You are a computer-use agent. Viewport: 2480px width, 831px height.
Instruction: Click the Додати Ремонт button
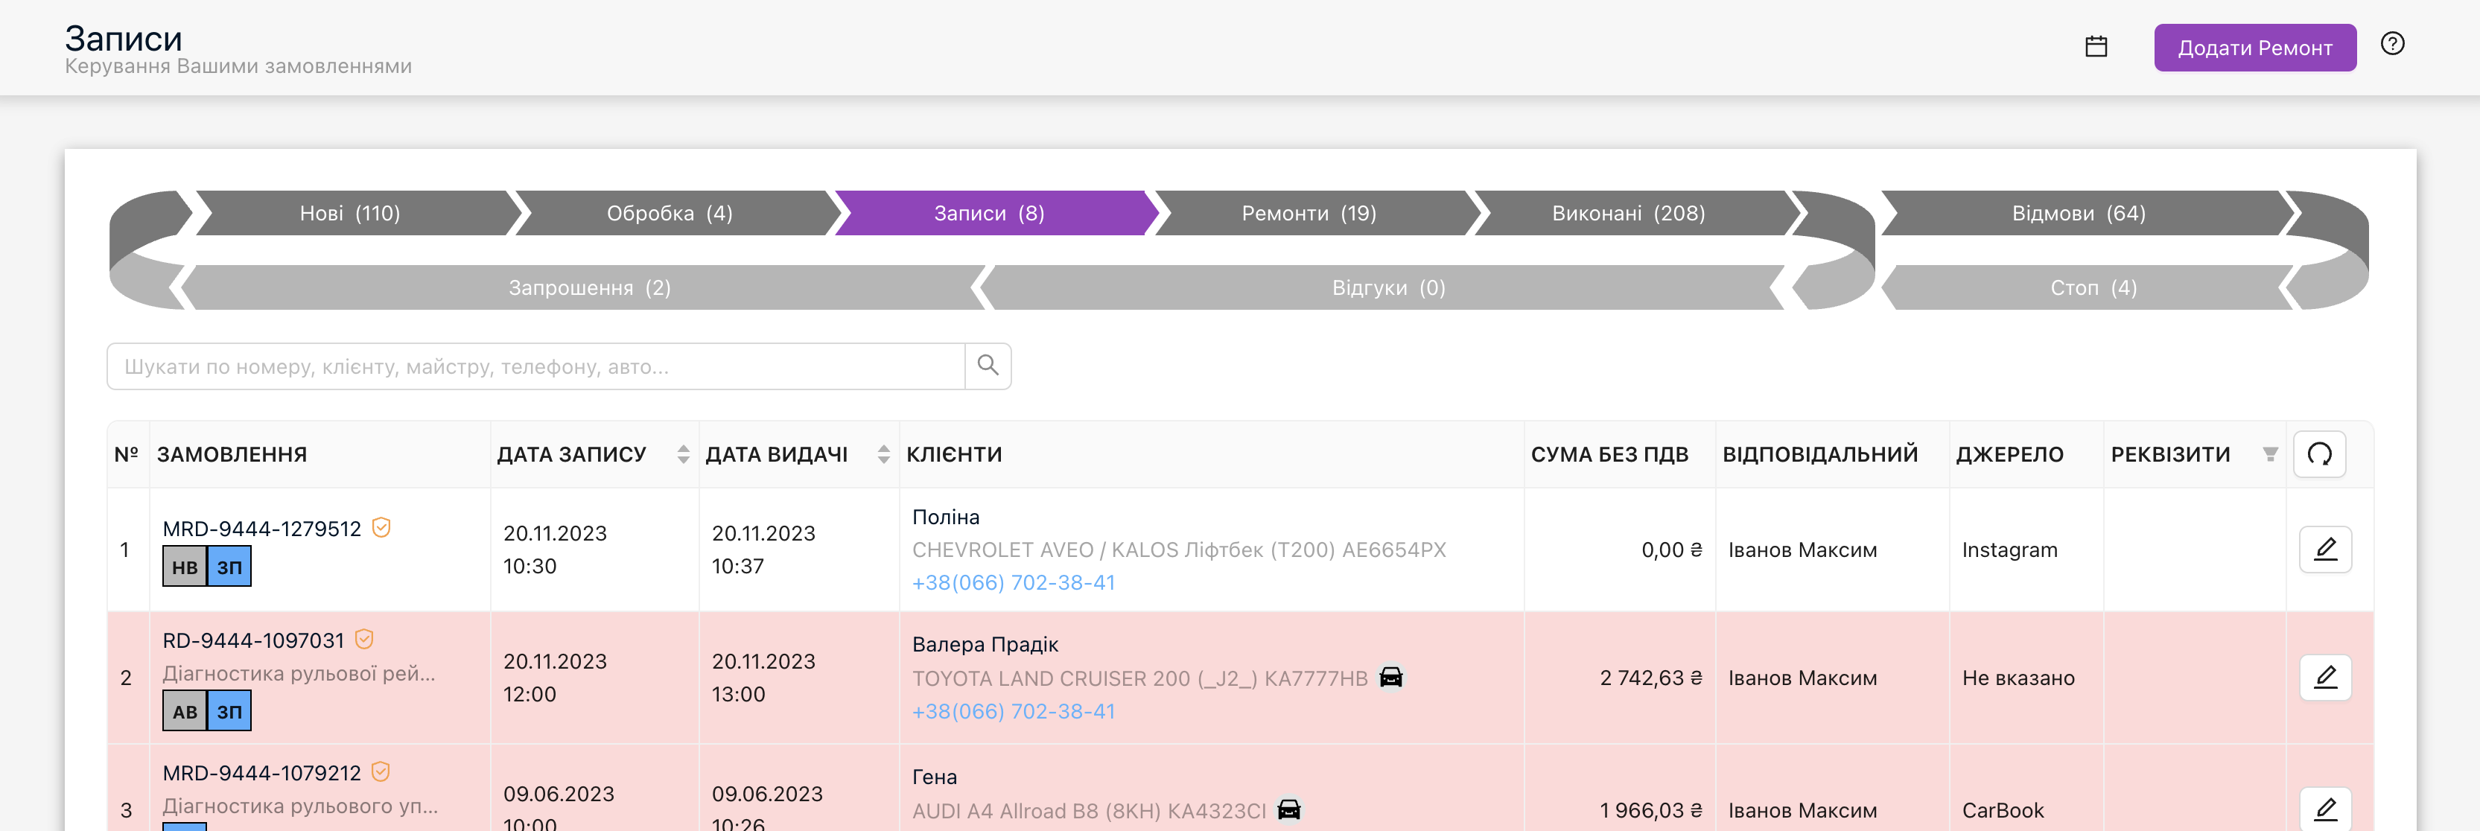2255,47
